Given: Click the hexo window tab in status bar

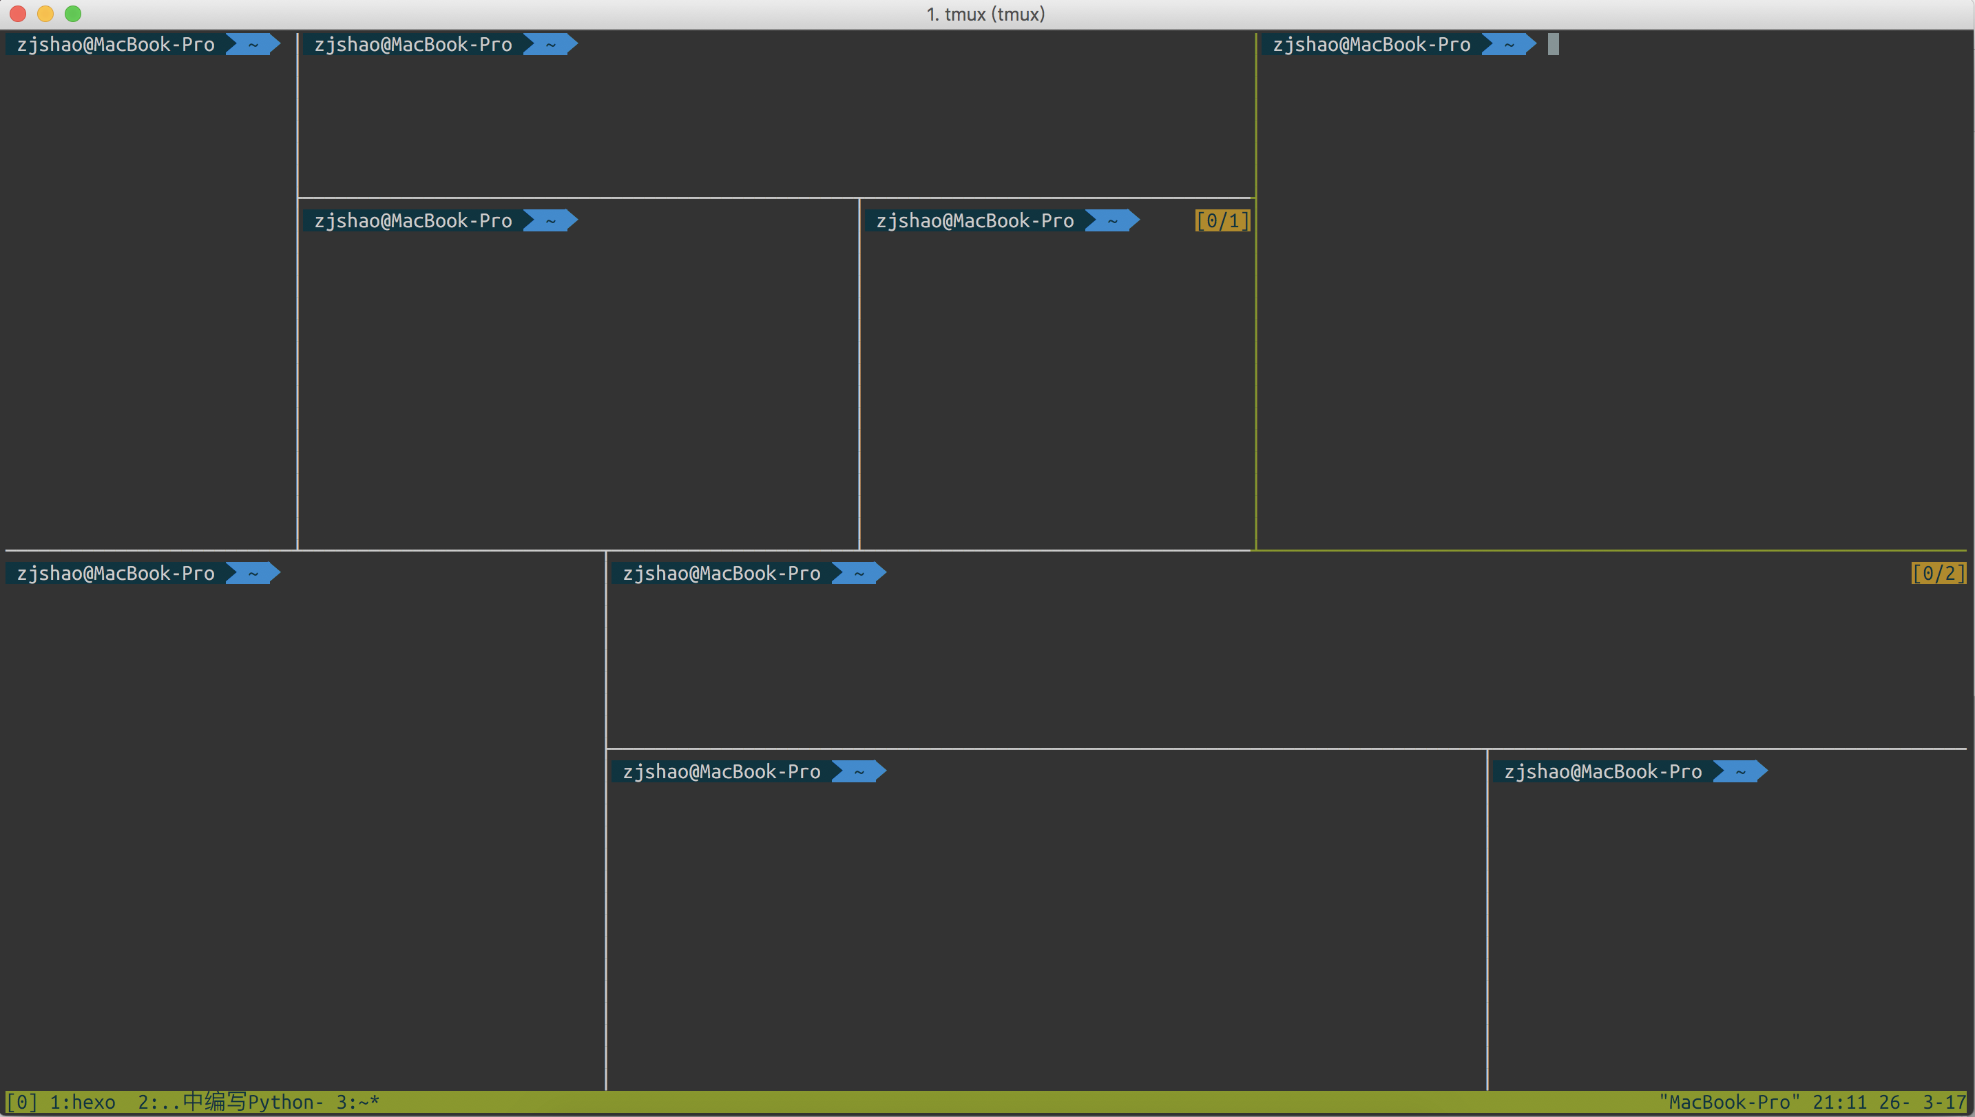Looking at the screenshot, I should click(82, 1103).
